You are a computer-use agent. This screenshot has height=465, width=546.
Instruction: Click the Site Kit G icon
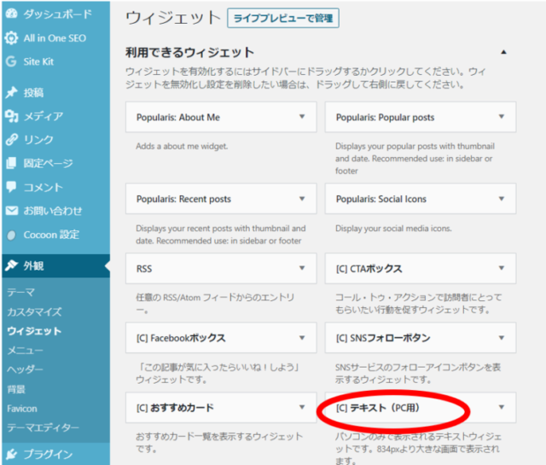pos(11,61)
